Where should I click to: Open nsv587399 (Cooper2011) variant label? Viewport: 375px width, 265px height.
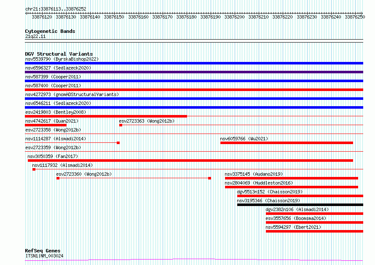[53, 77]
